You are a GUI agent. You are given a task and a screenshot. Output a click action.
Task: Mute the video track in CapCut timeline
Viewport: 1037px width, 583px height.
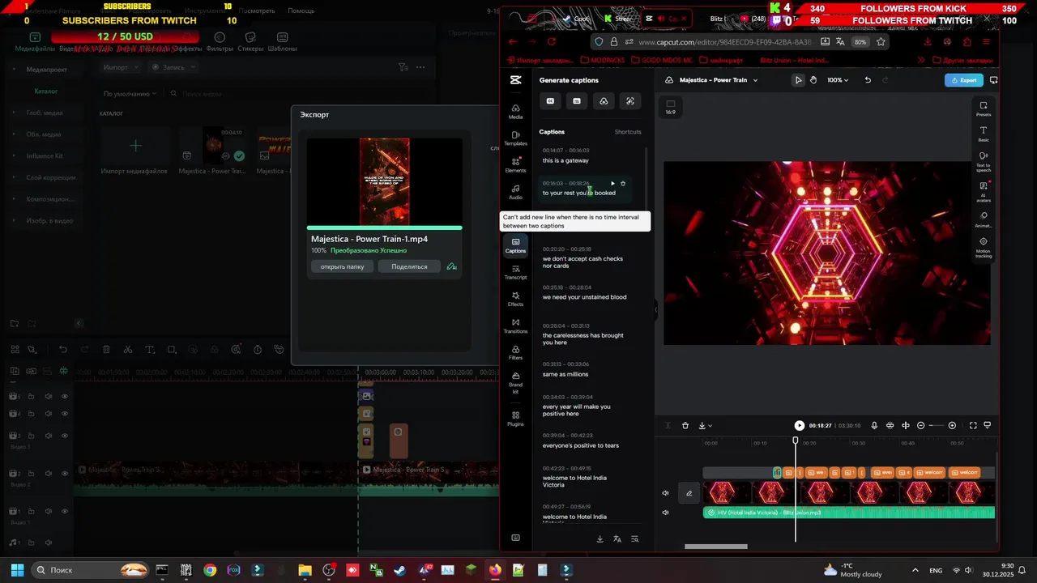(666, 493)
